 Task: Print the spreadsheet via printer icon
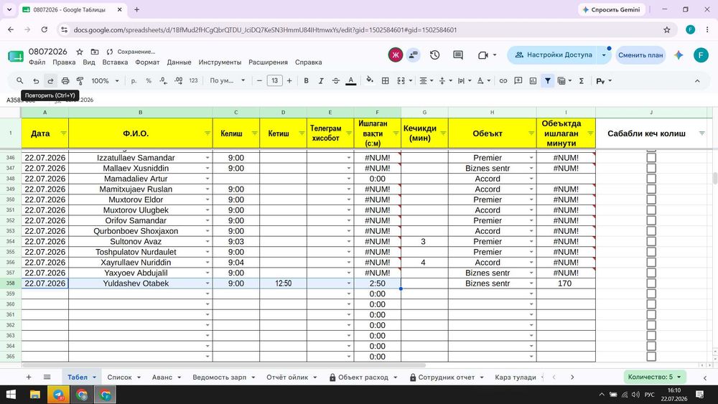click(65, 80)
